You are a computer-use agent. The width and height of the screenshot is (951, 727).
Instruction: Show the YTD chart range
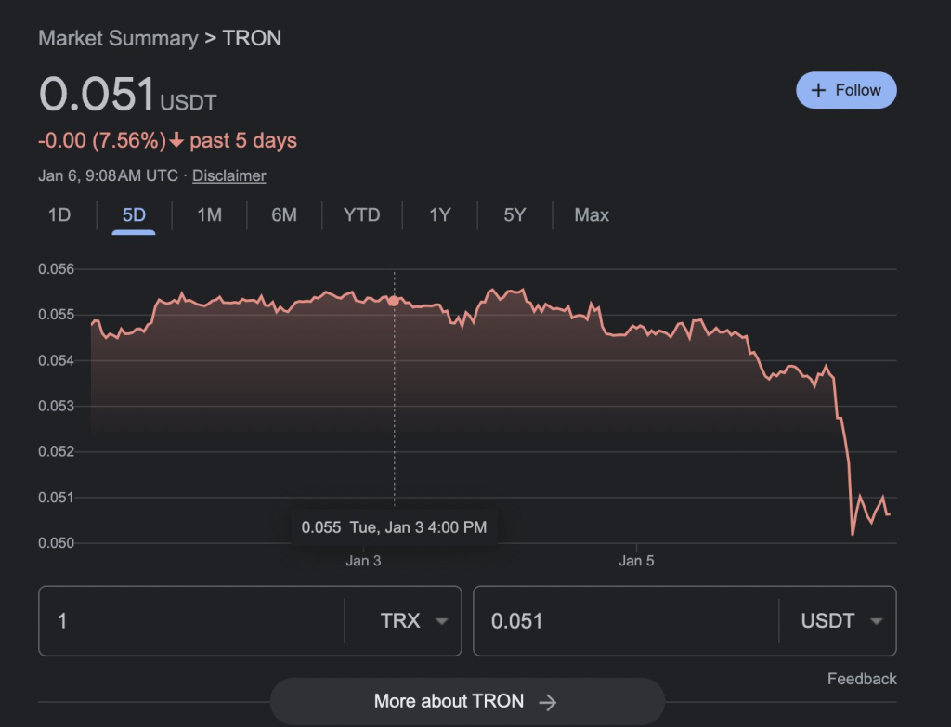coord(361,215)
